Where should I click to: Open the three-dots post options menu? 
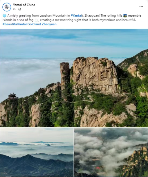[x=141, y=7]
